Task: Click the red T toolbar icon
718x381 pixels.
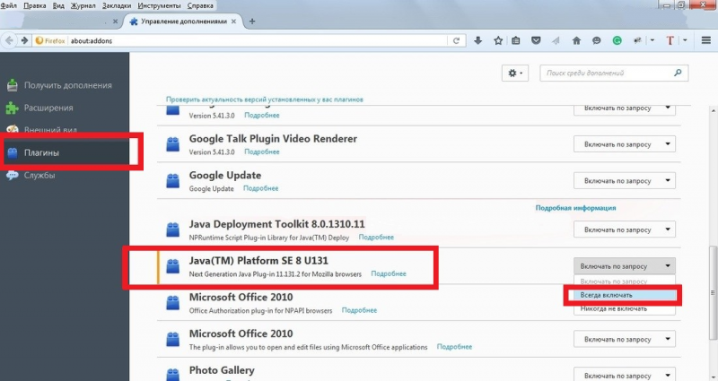Action: (x=670, y=40)
